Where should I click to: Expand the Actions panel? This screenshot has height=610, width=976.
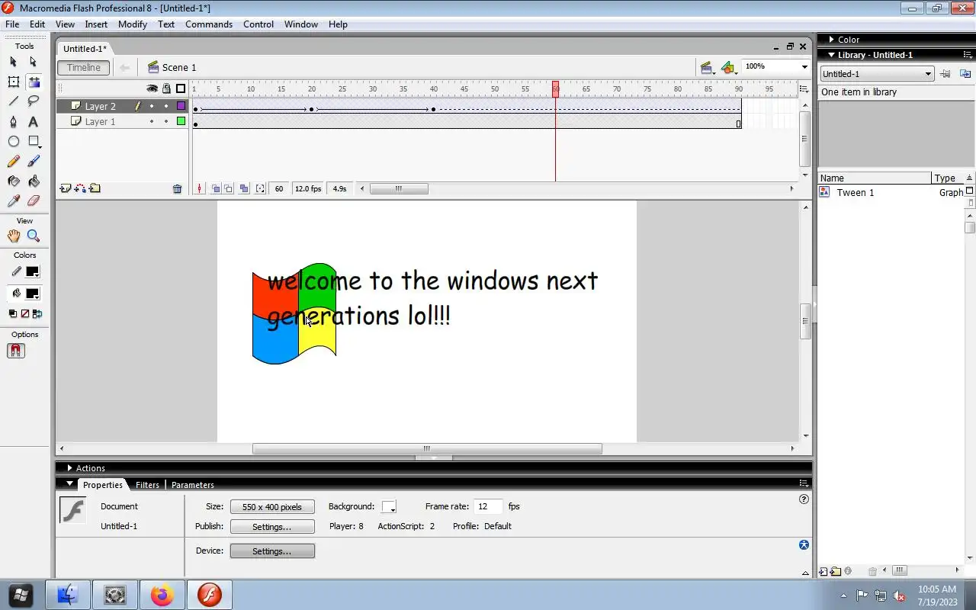(x=69, y=468)
